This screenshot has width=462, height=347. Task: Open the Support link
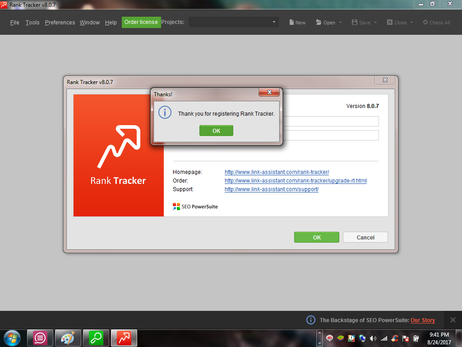[x=271, y=189]
